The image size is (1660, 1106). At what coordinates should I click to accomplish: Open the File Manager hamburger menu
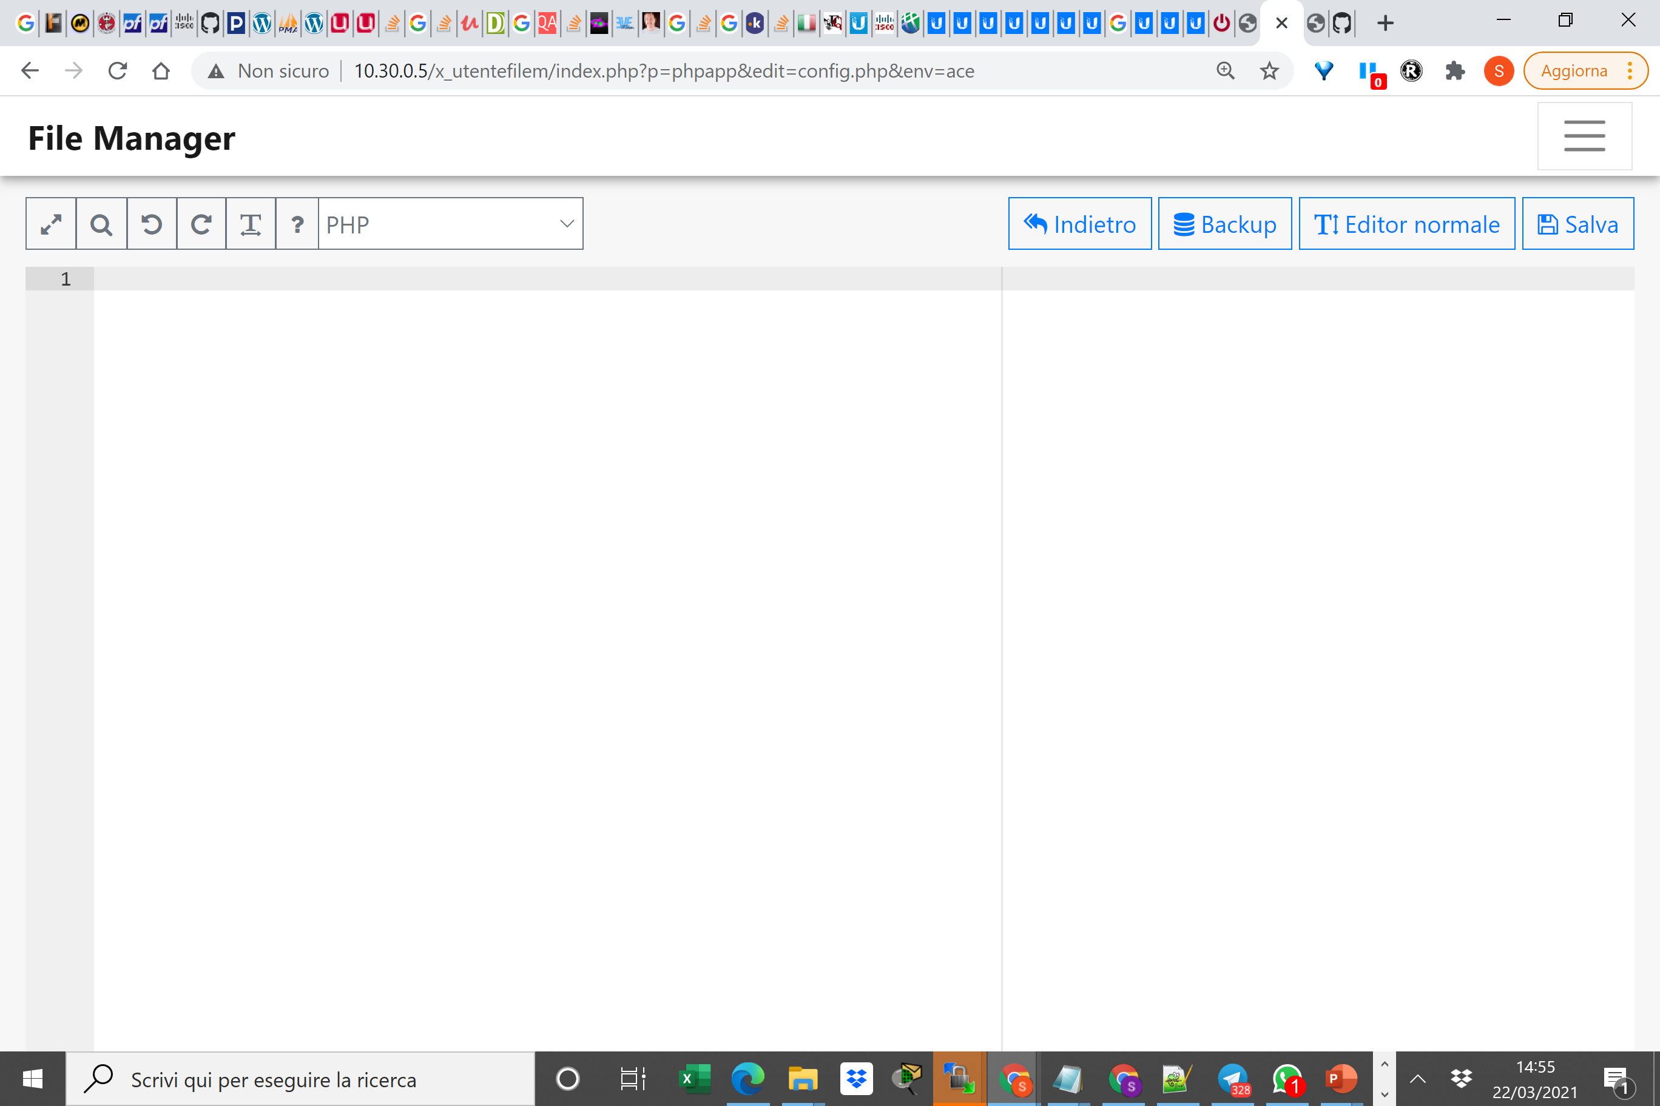[1585, 135]
